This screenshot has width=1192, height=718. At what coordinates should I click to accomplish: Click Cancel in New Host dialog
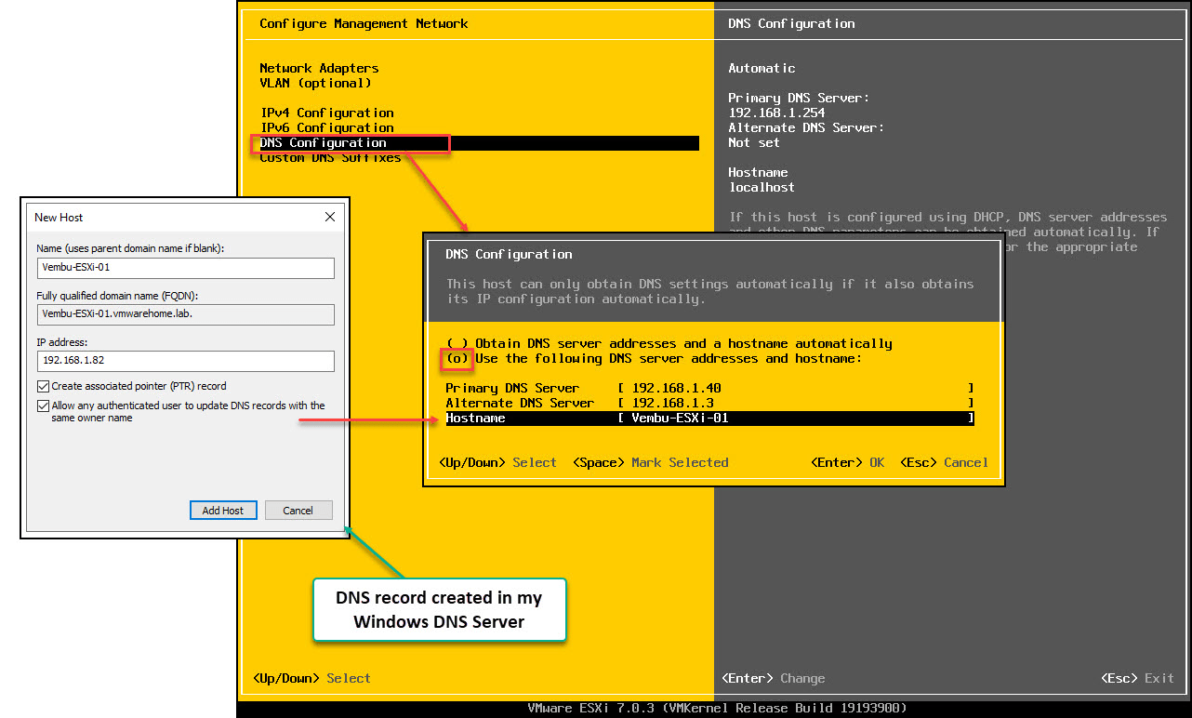(x=298, y=511)
